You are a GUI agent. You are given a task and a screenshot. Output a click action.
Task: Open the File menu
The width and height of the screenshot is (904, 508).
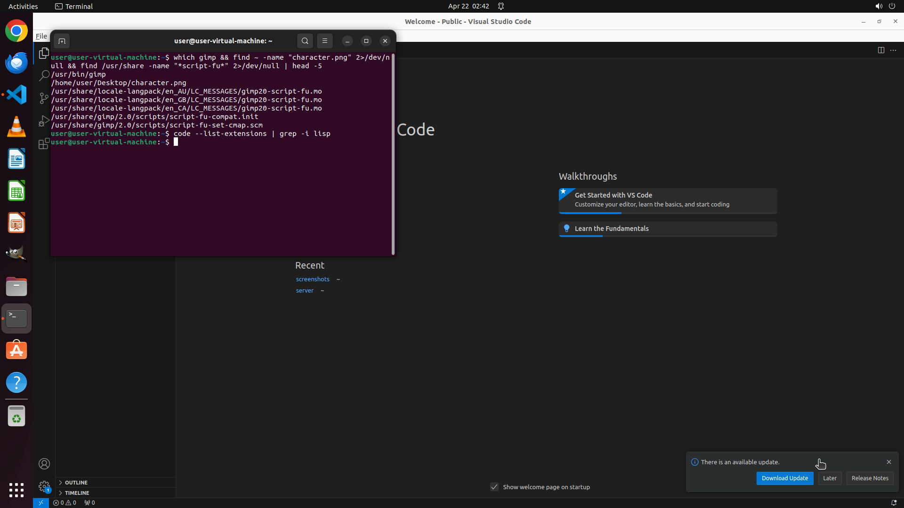tap(41, 36)
